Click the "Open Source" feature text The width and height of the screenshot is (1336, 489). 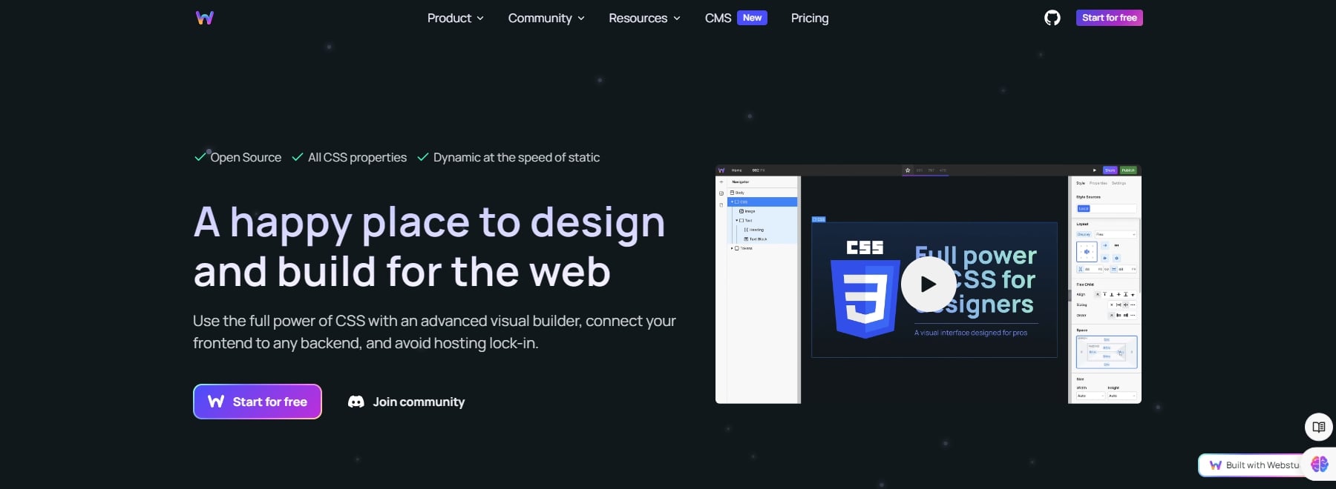(246, 157)
